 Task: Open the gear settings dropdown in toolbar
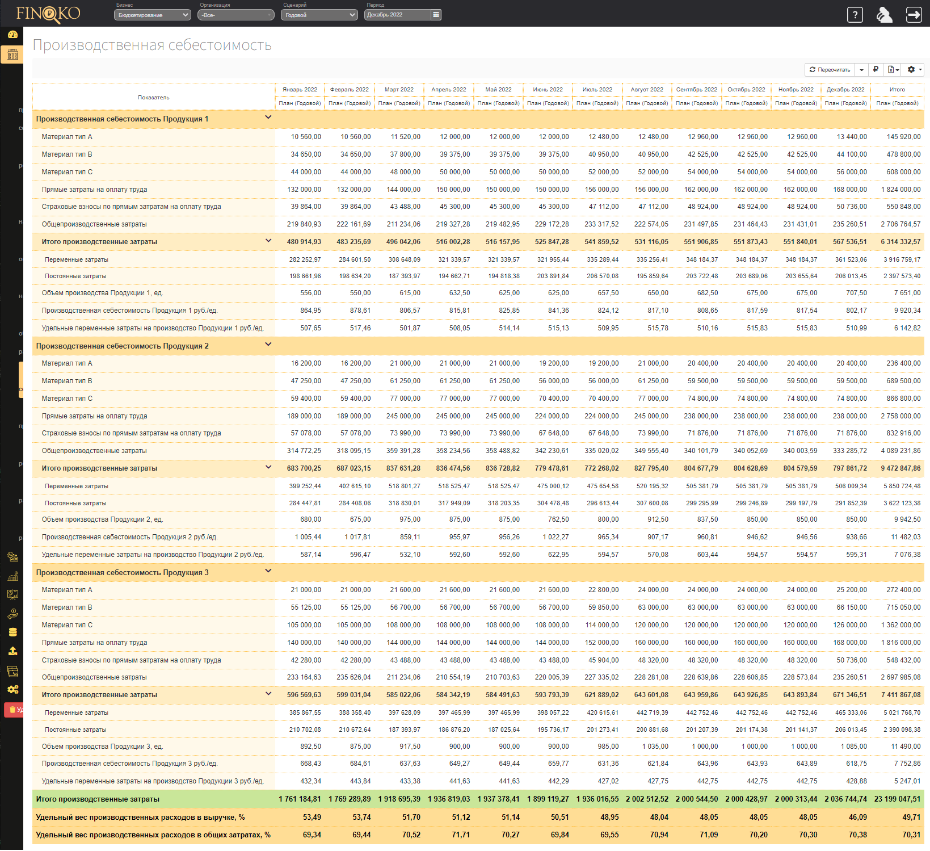[914, 69]
